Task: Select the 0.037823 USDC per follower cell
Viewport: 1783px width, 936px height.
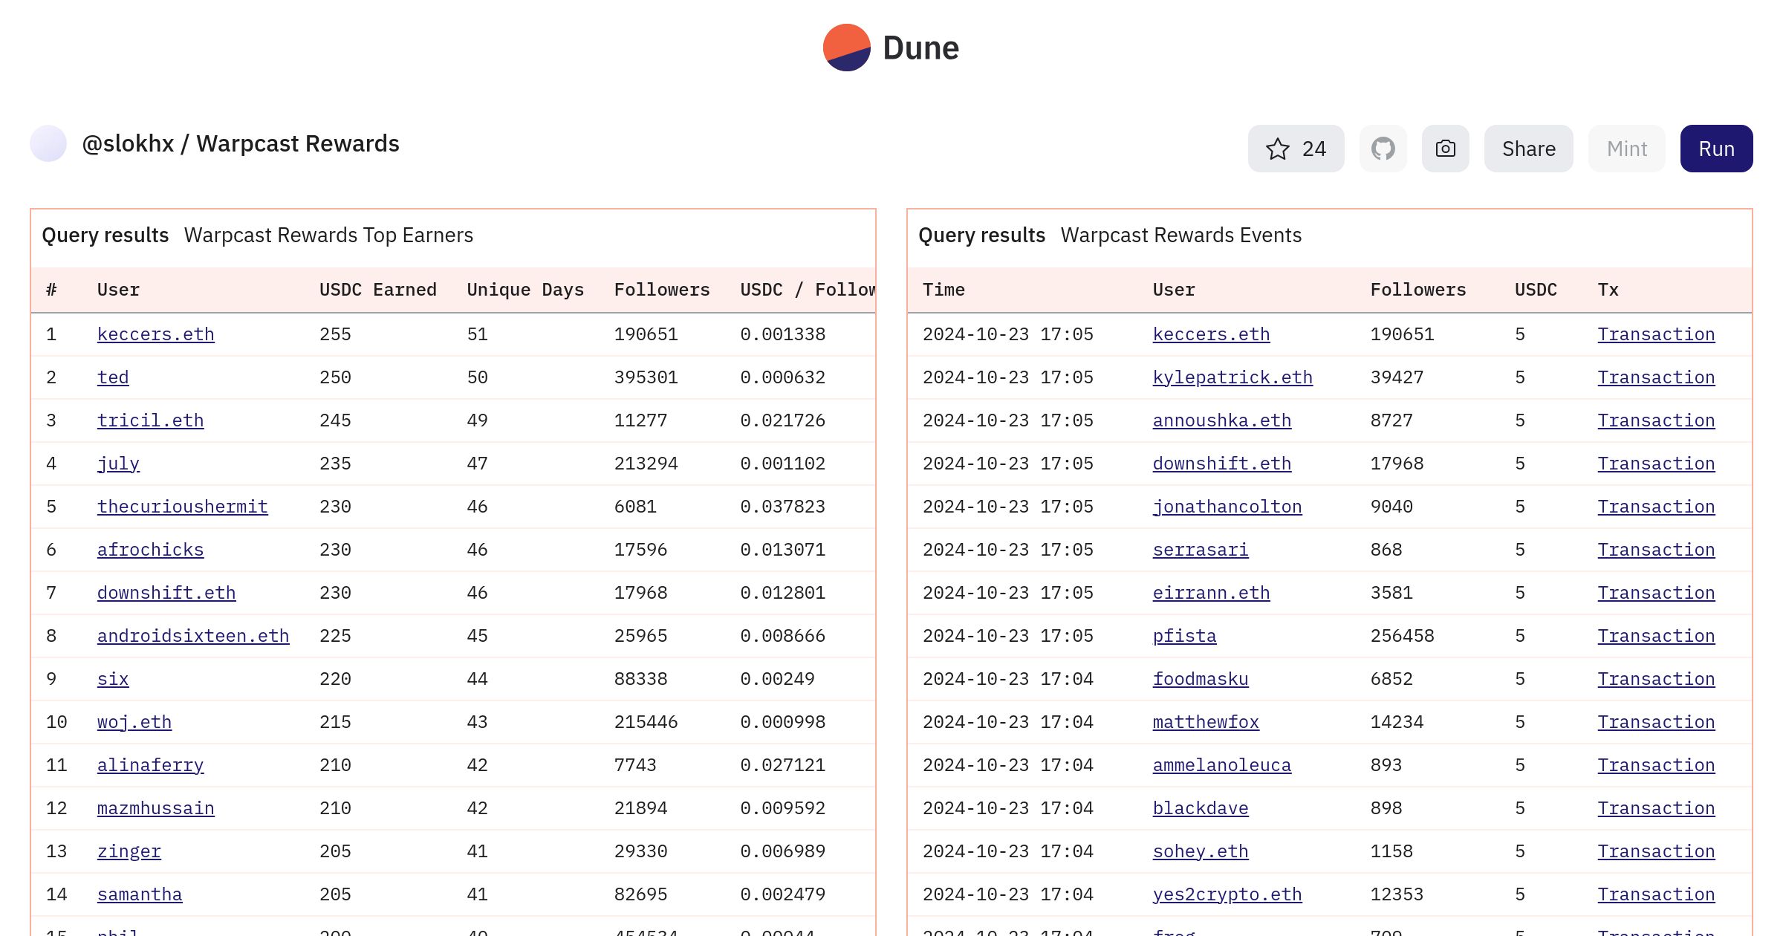Action: (x=782, y=507)
